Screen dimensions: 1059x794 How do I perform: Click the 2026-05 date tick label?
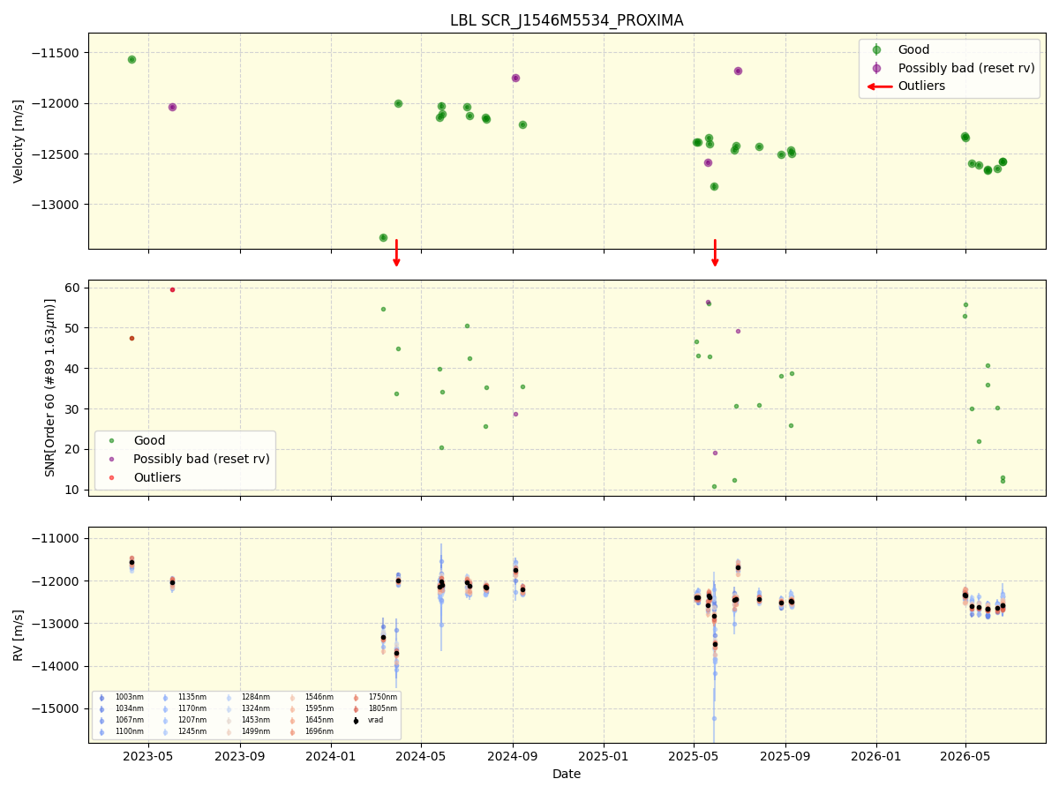pos(965,755)
